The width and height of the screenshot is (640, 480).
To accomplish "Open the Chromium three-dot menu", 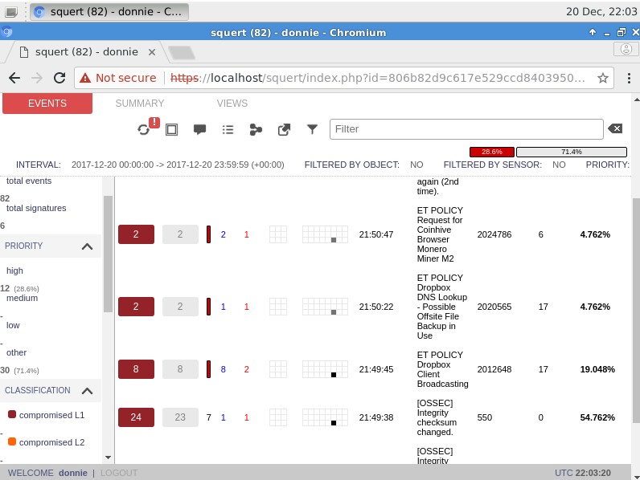I will point(629,78).
